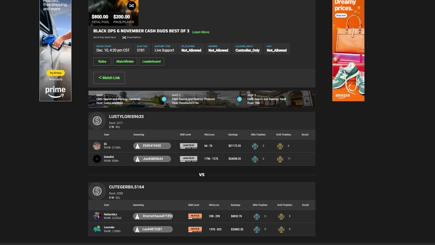The width and height of the screenshot is (435, 245).
Task: Click CuteGerbil5164 team dollar-sign emblem
Action: (x=97, y=191)
